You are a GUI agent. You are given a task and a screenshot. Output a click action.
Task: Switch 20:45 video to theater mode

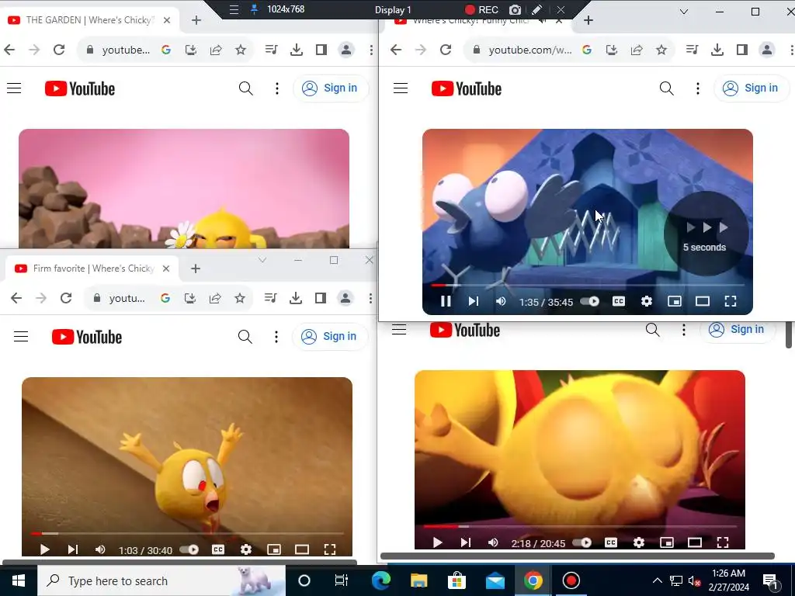tap(695, 542)
